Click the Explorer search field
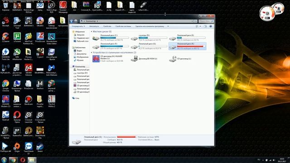Viewport: 290px width, 163px height. 206,21
